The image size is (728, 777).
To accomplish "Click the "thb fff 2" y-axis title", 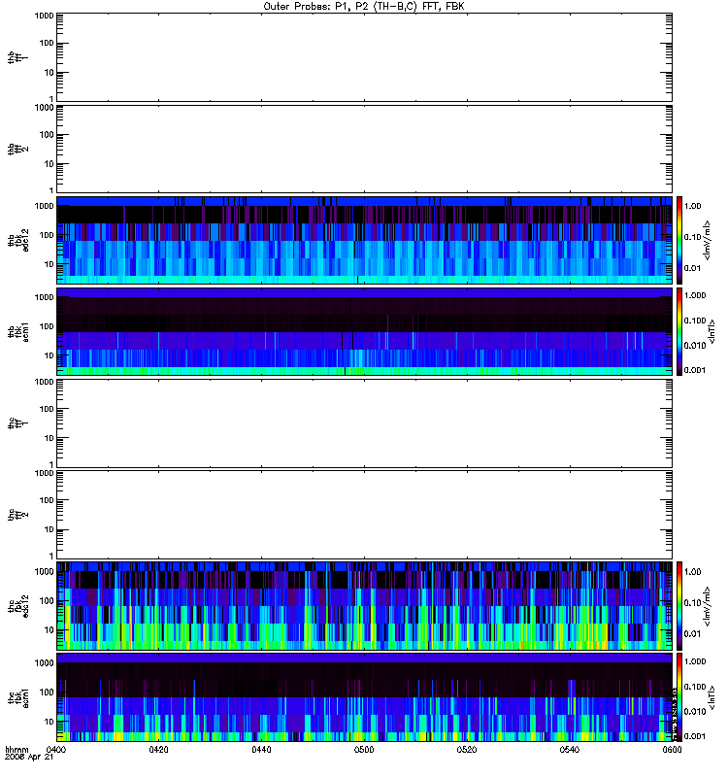I will coord(17,150).
